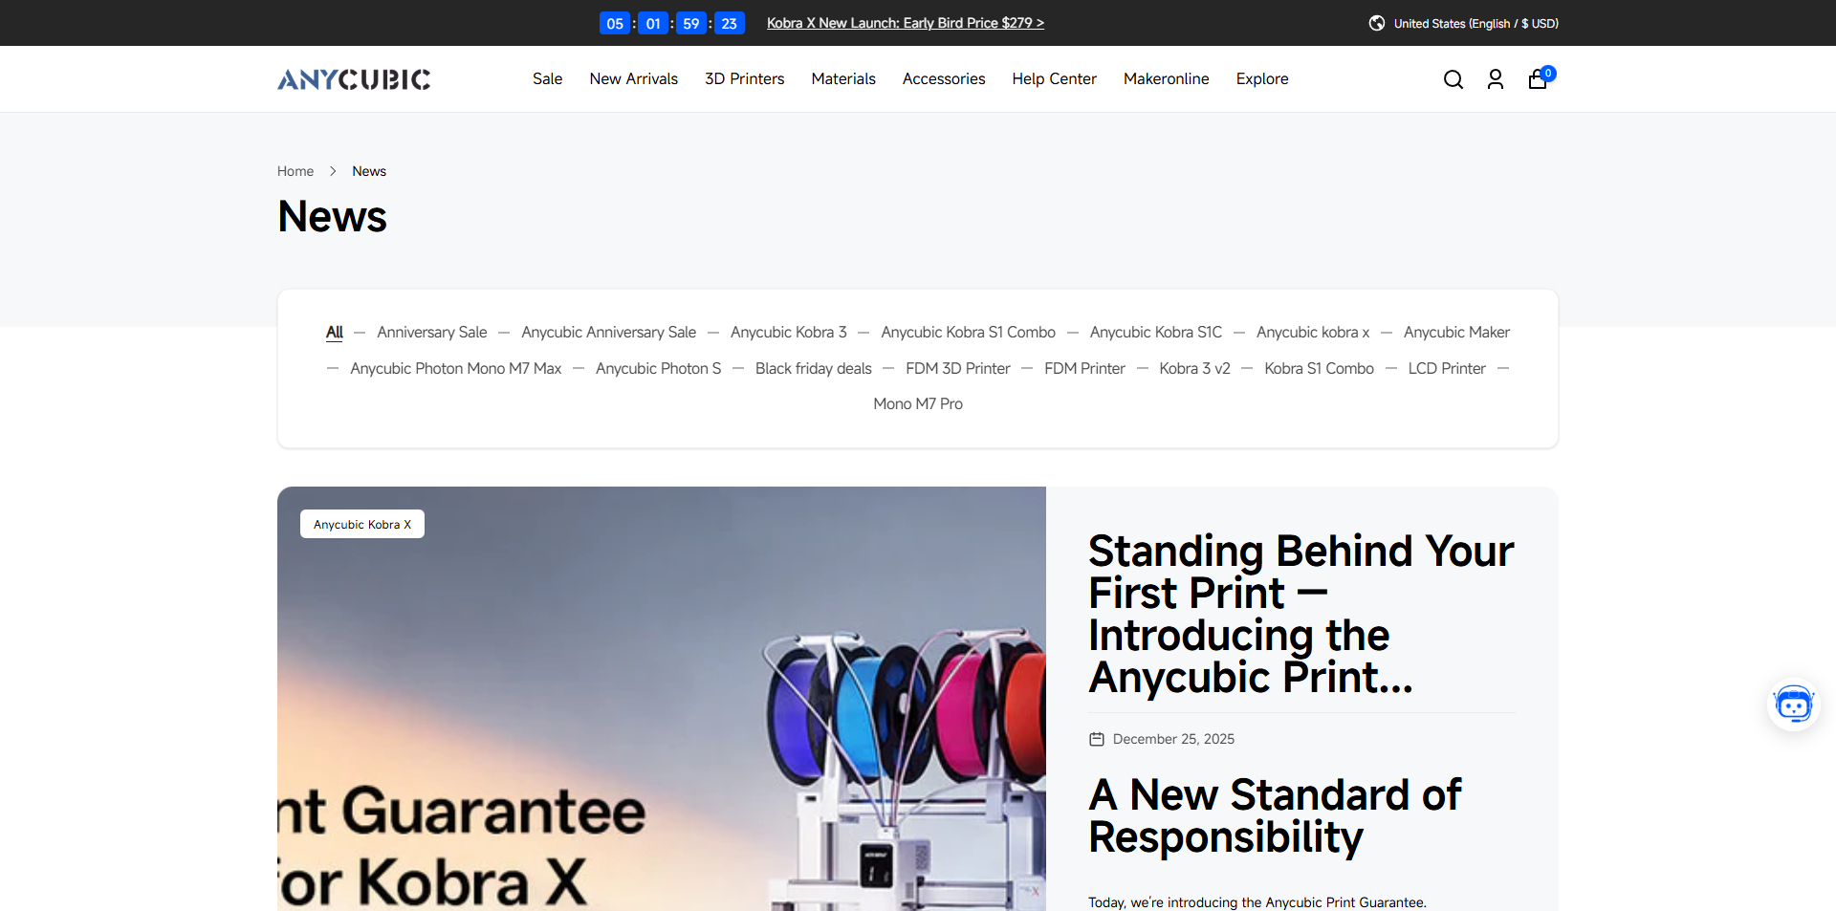This screenshot has height=911, width=1836.
Task: Select the Explore navigation item
Action: click(x=1261, y=79)
